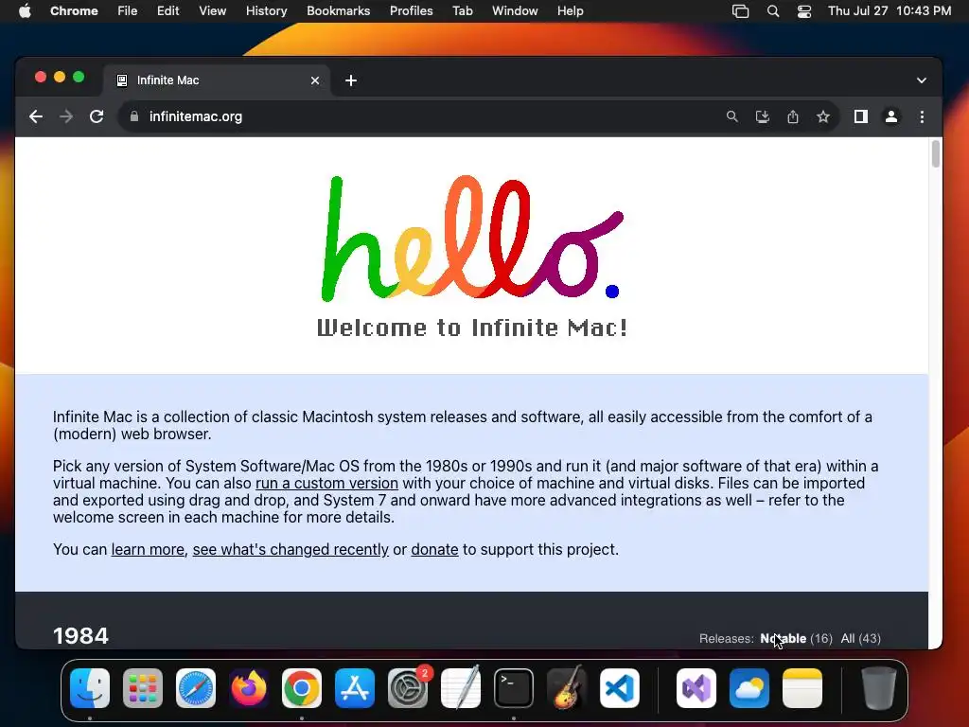Click the Stage Manager menu bar icon
The width and height of the screenshot is (969, 727).
(740, 11)
